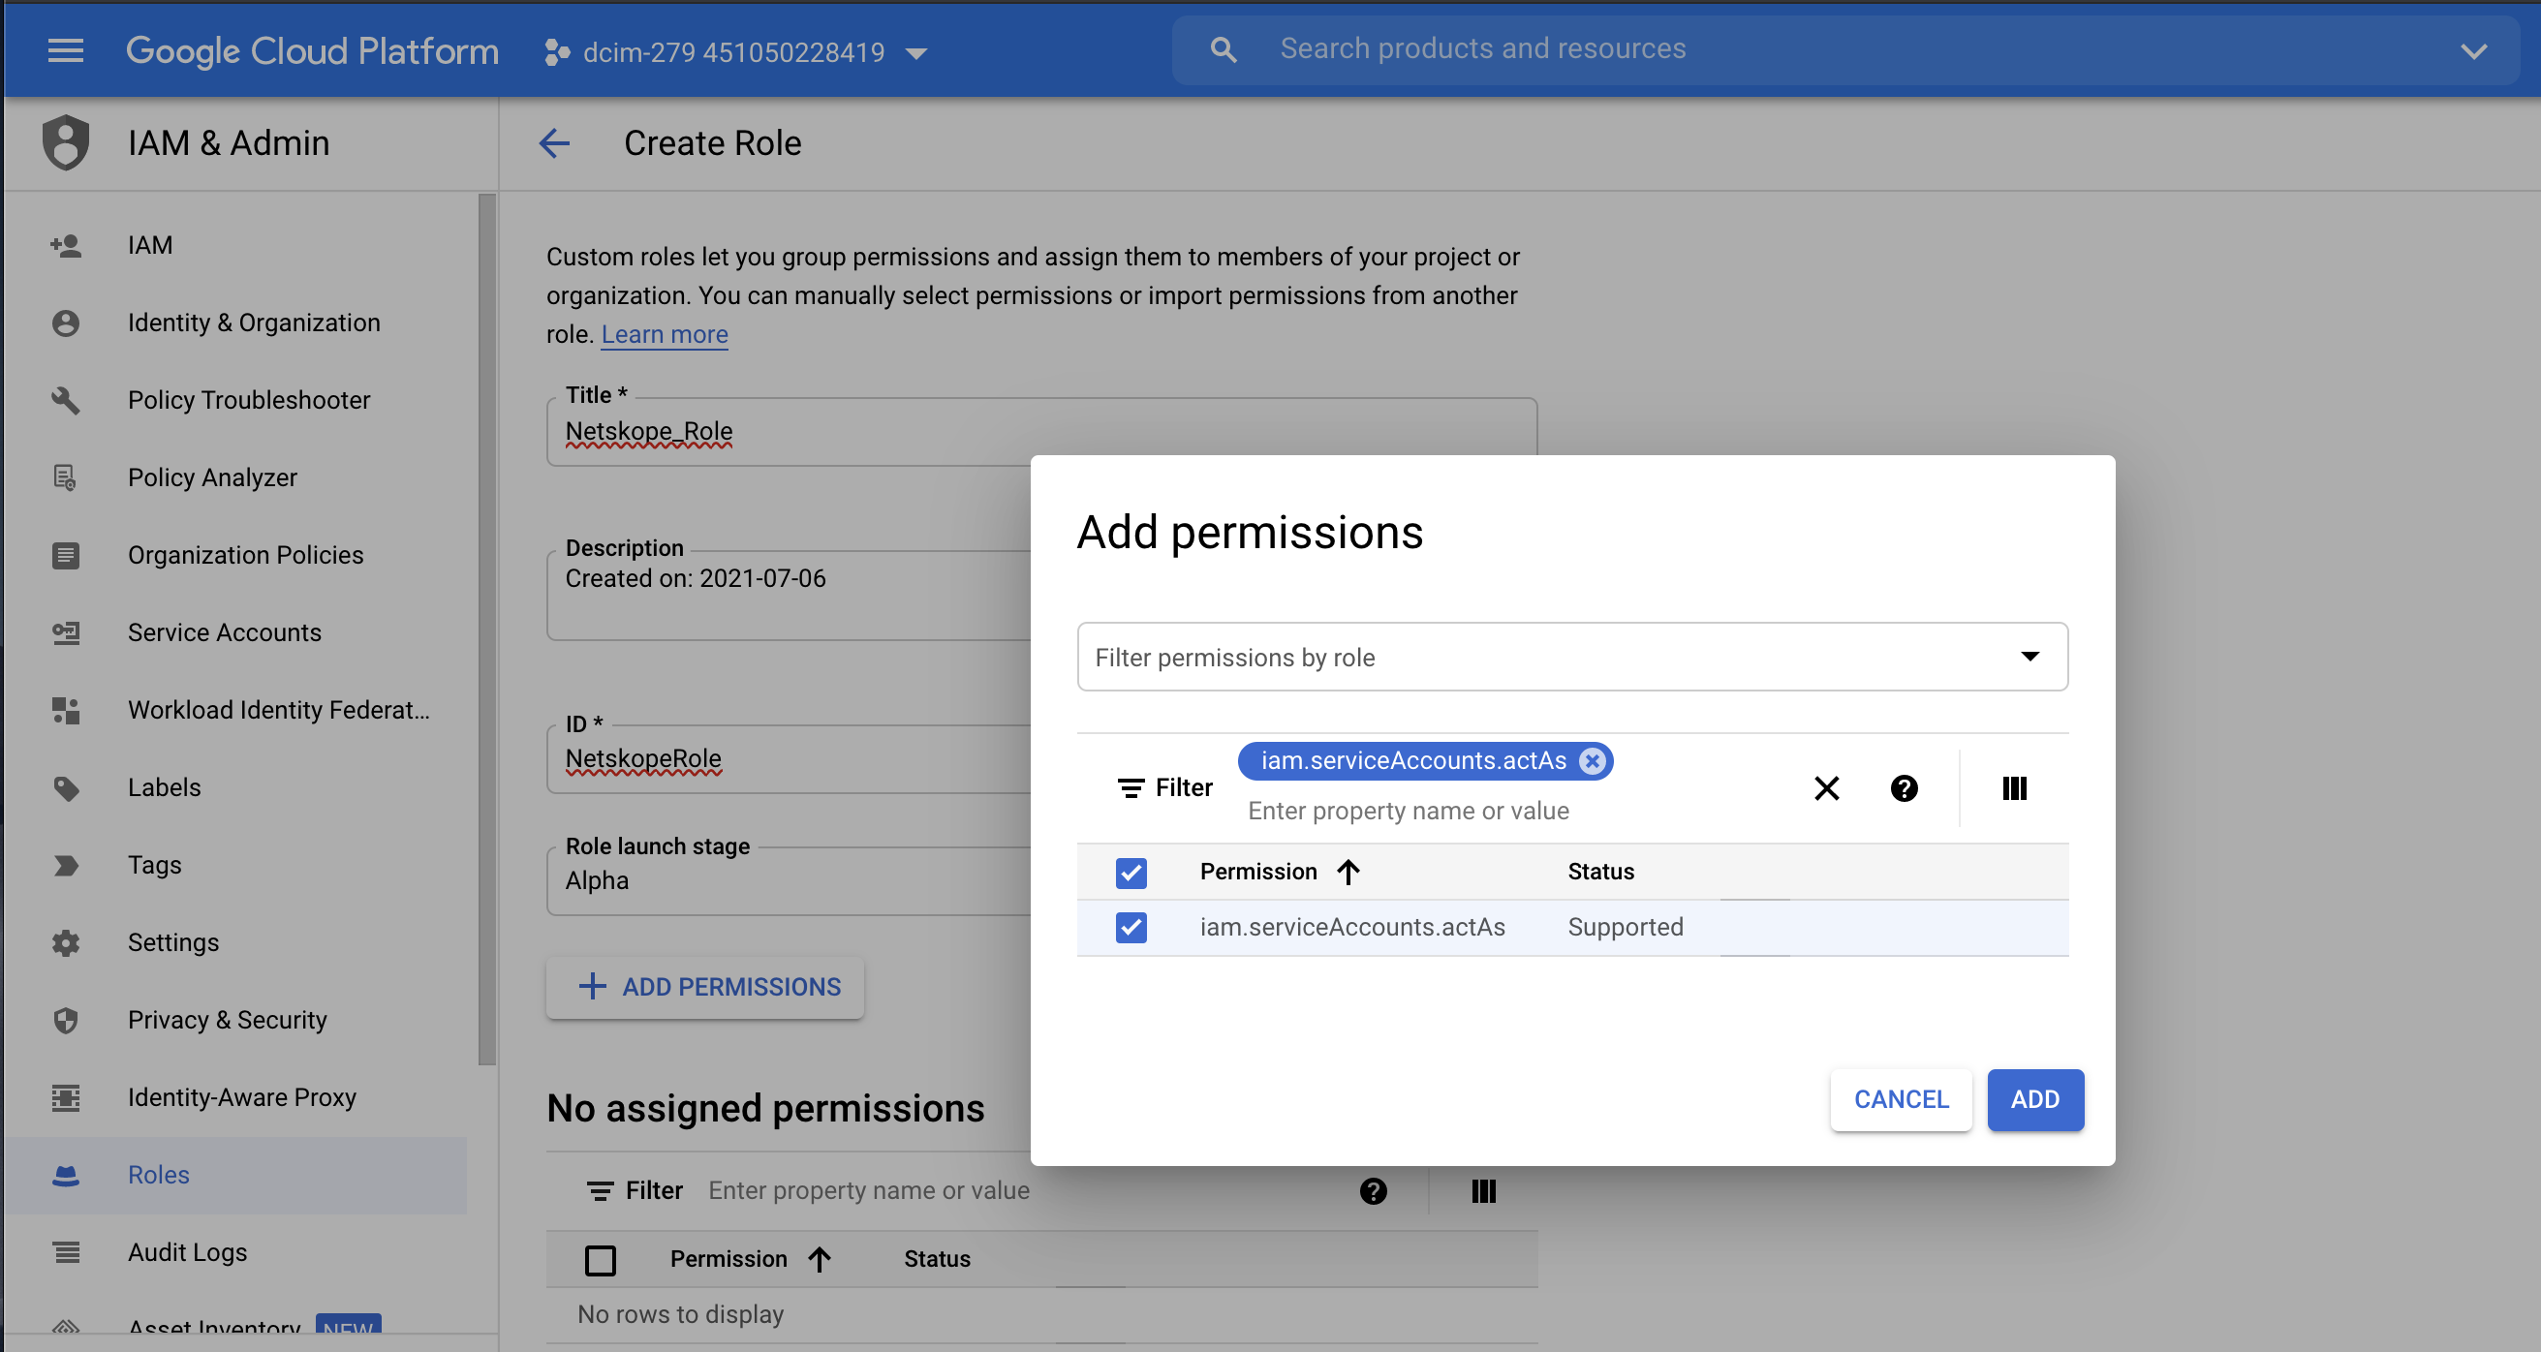Open the hamburger navigation menu
Screen dimensions: 2541x1352
tap(65, 50)
